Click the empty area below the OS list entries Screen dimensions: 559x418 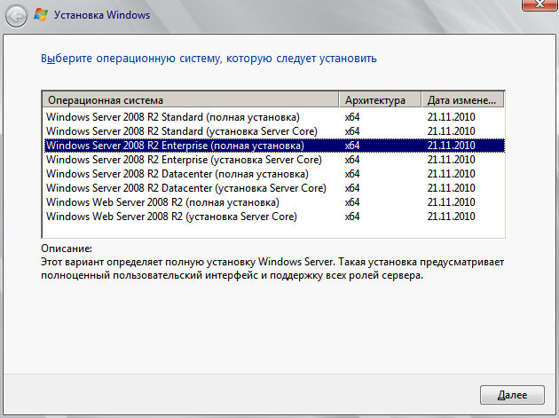click(x=273, y=231)
